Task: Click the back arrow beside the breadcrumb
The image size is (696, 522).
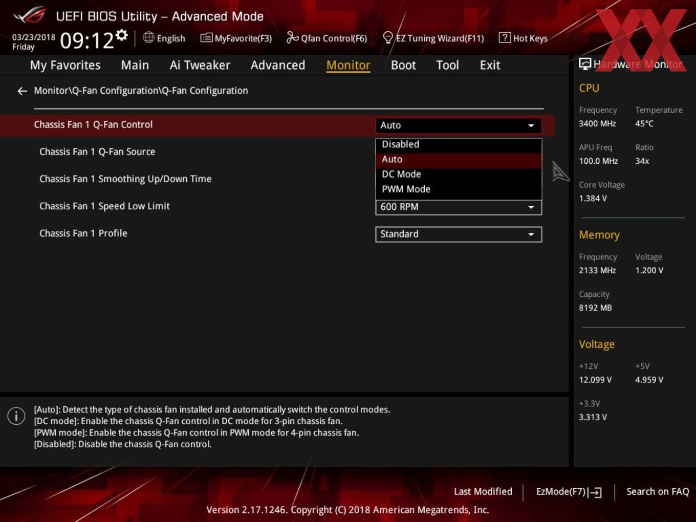Action: [x=22, y=91]
